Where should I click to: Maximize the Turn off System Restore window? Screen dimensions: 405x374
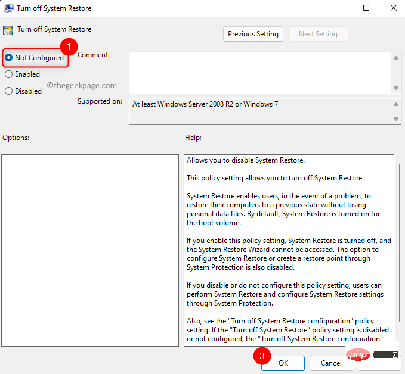click(x=366, y=8)
